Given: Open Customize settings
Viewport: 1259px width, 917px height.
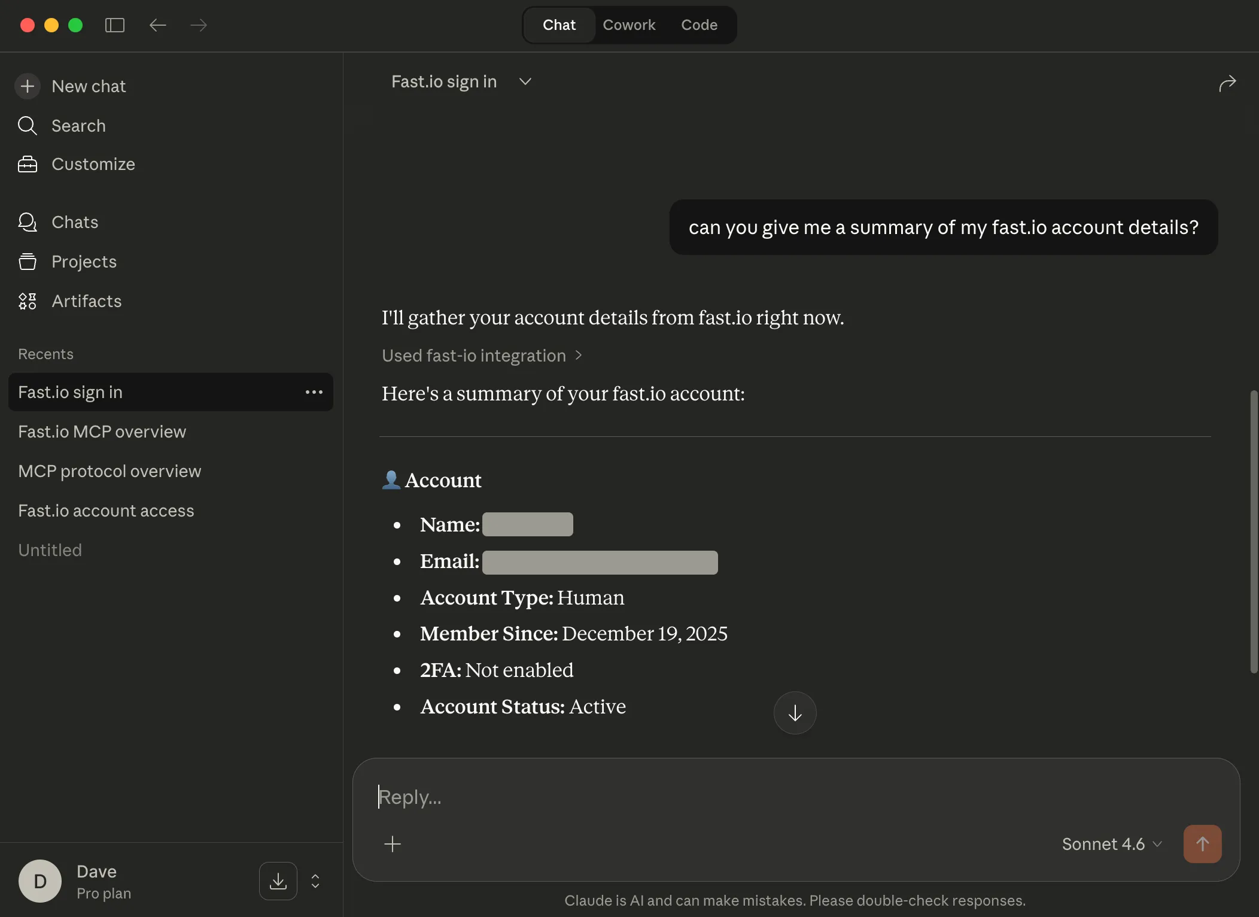Looking at the screenshot, I should pyautogui.click(x=93, y=164).
